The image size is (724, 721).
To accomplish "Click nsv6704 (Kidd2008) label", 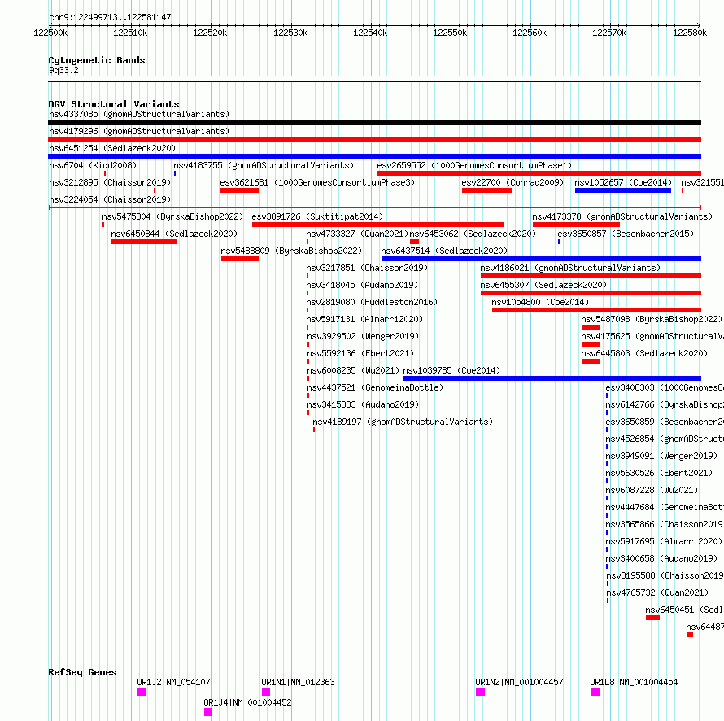I will point(93,165).
